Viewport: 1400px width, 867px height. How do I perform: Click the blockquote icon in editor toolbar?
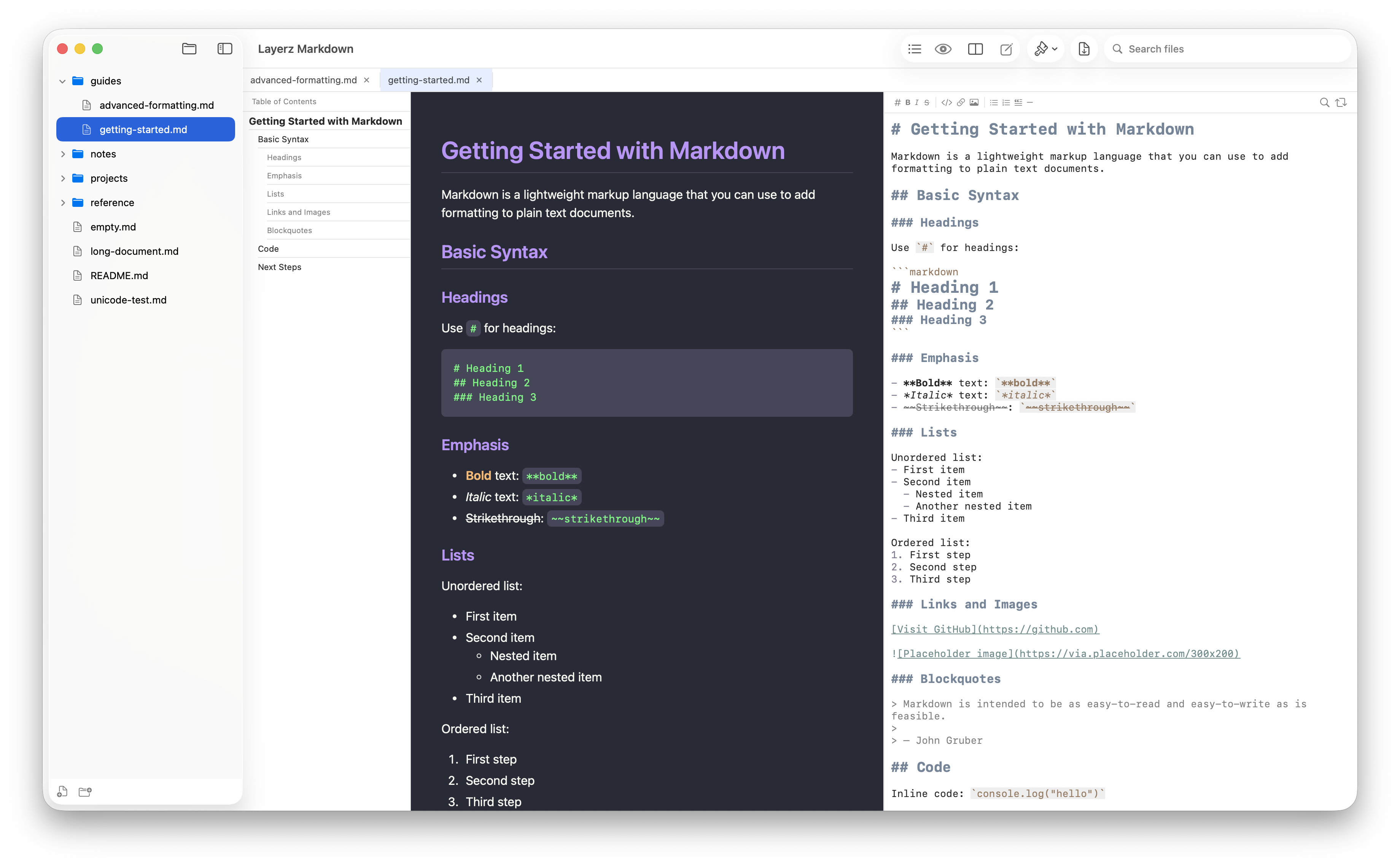click(1018, 103)
